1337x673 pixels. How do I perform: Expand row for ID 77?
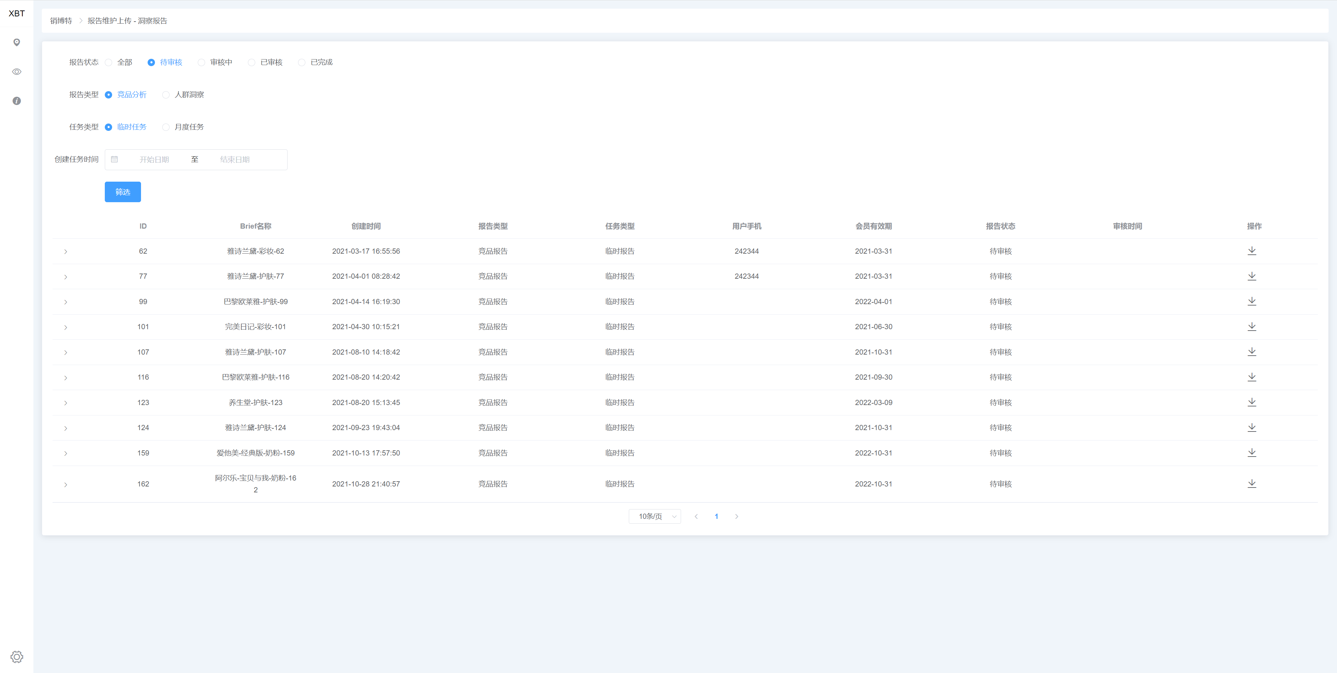coord(65,277)
